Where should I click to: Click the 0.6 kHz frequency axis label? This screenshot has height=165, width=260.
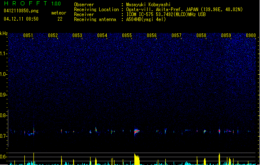3,157
